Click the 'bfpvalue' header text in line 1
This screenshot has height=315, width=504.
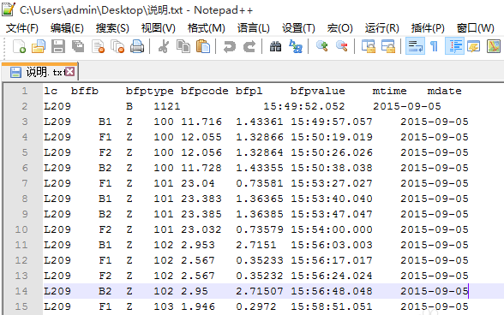(x=317, y=92)
